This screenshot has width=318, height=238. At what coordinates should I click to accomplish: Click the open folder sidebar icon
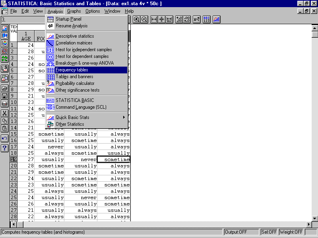(x=4, y=88)
